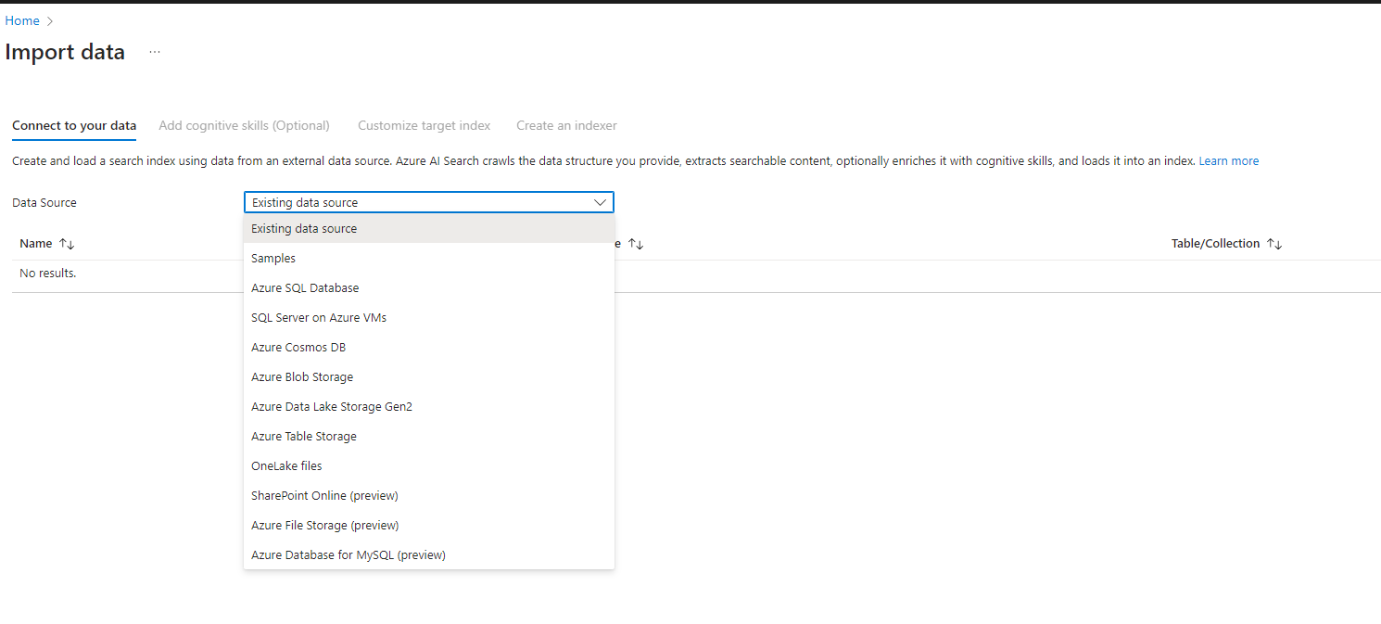Pick Azure File Storage (preview)
The width and height of the screenshot is (1381, 624).
(428, 525)
